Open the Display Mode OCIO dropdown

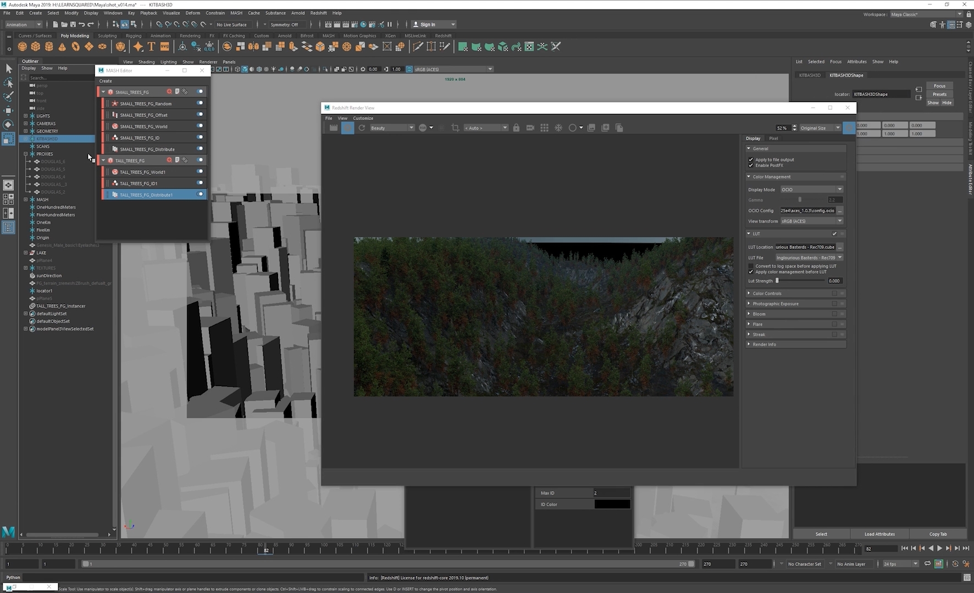(x=812, y=189)
